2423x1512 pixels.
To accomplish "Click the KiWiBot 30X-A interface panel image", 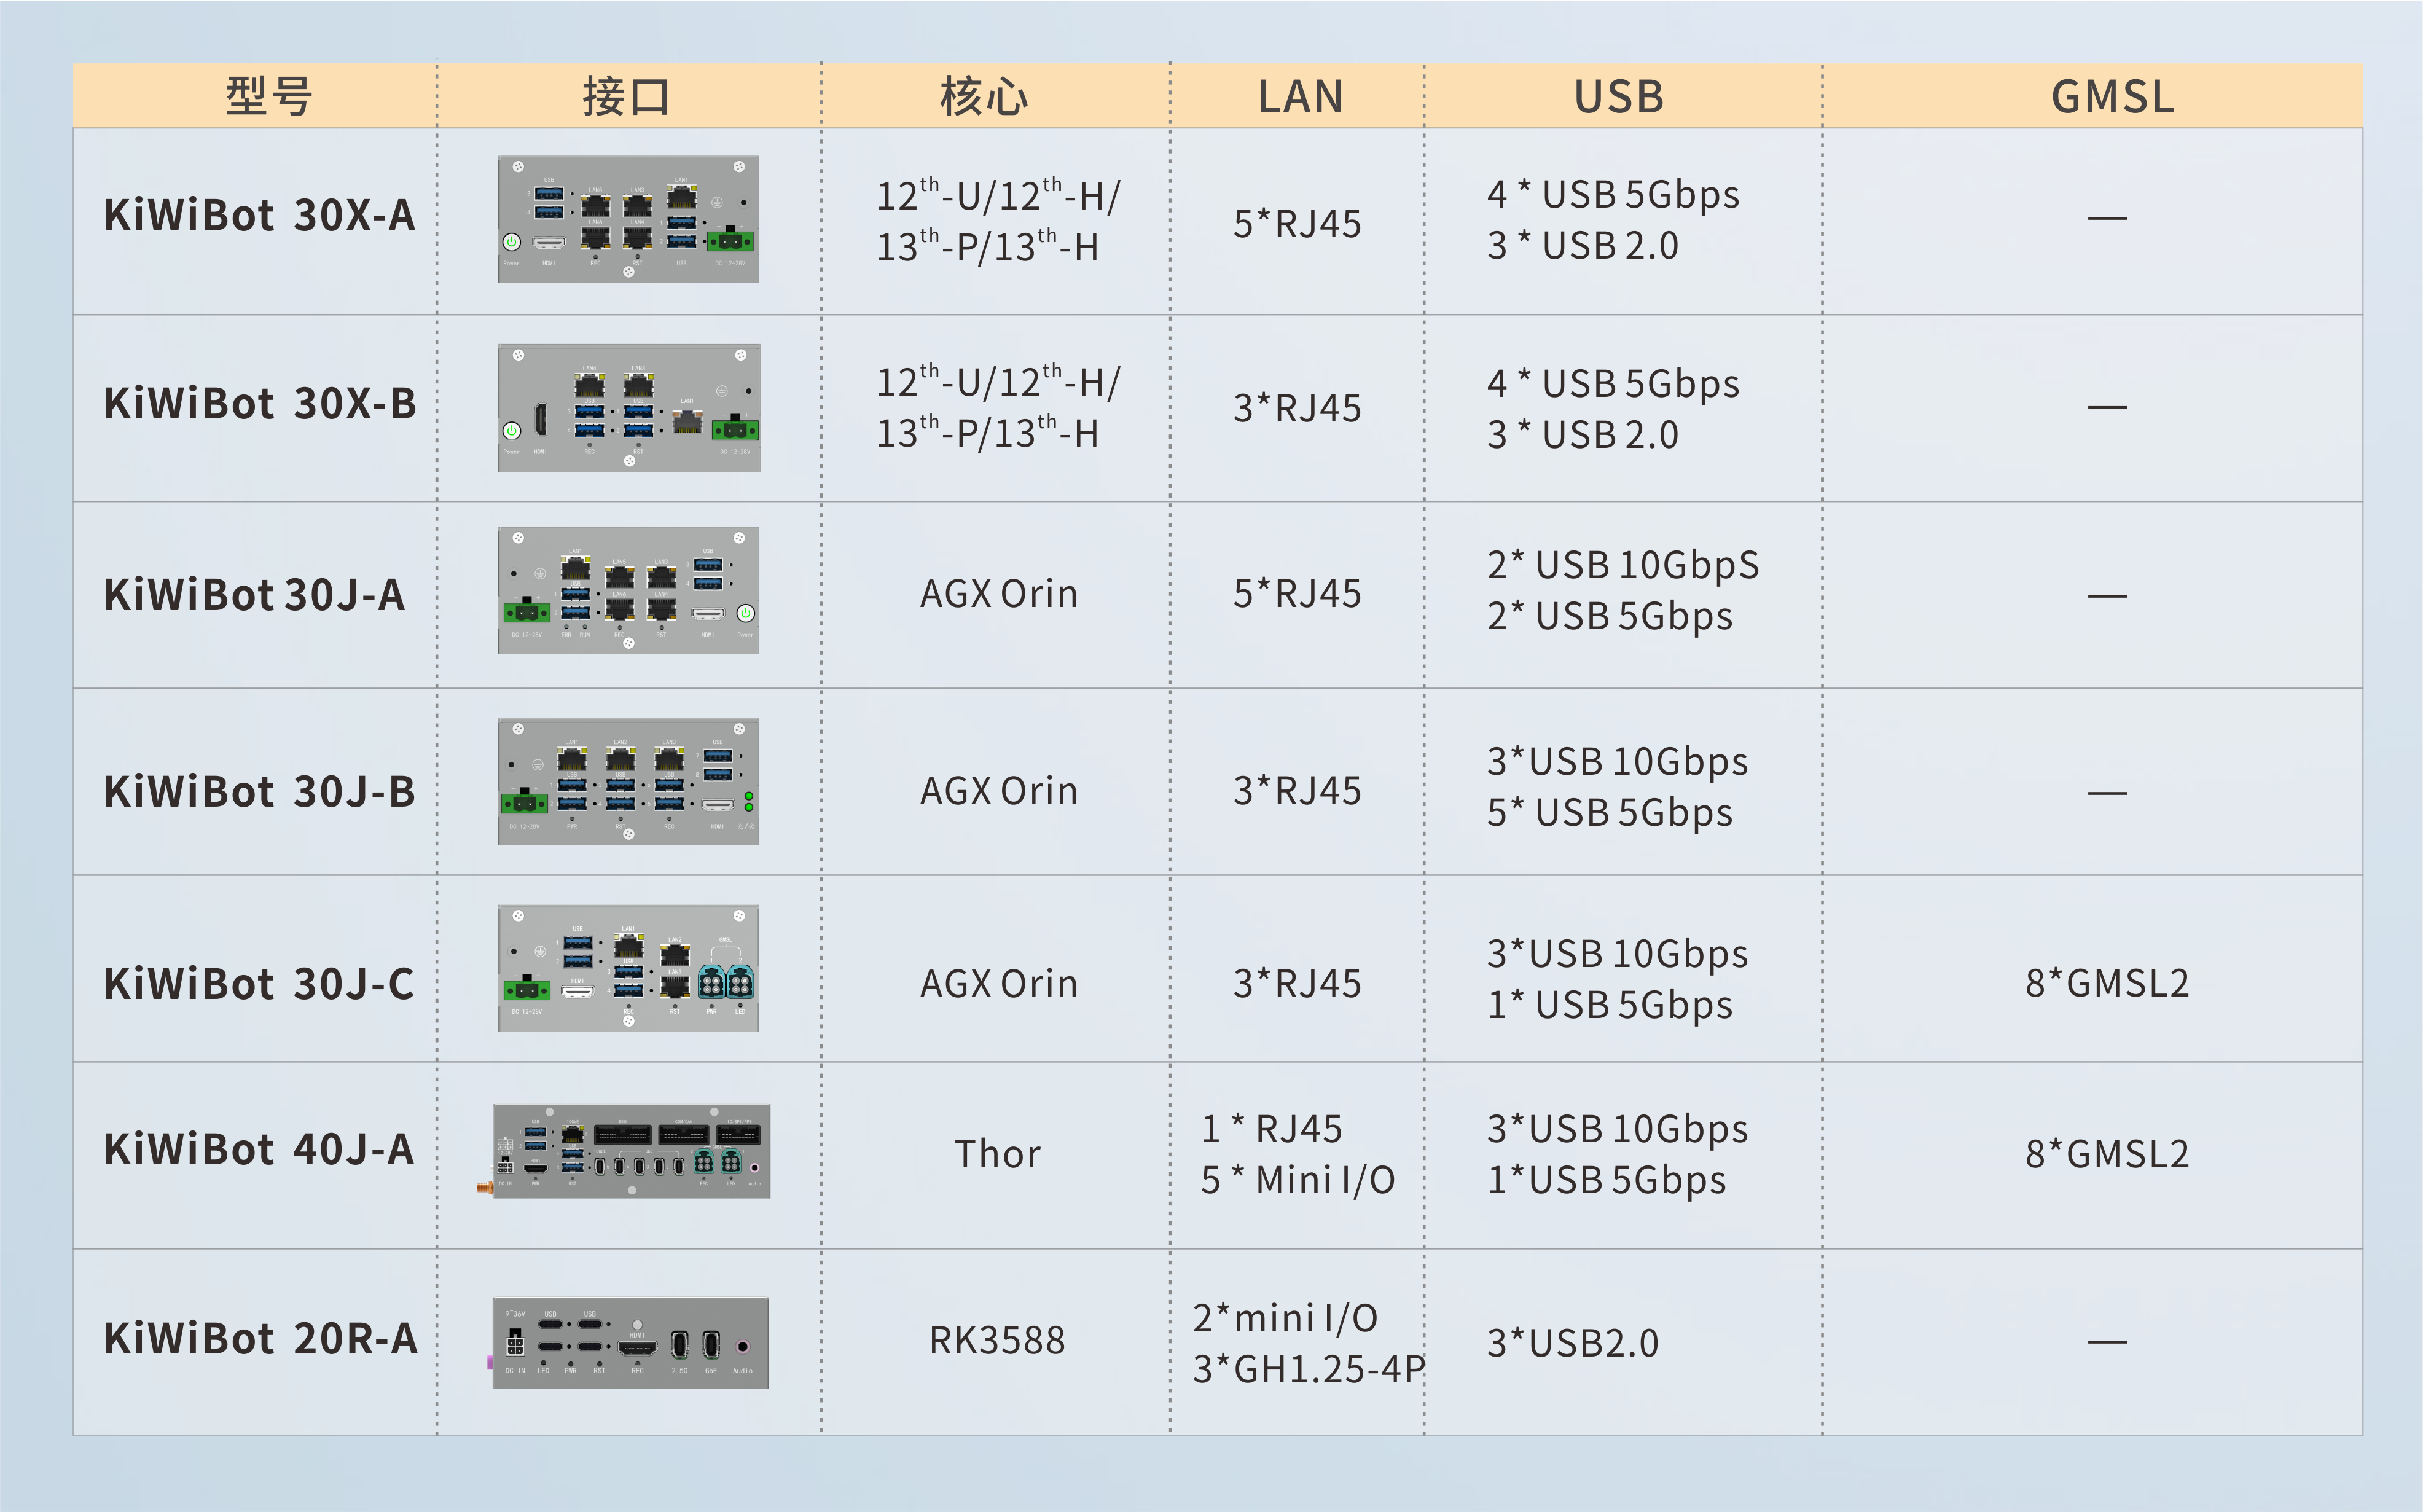I will [x=628, y=219].
